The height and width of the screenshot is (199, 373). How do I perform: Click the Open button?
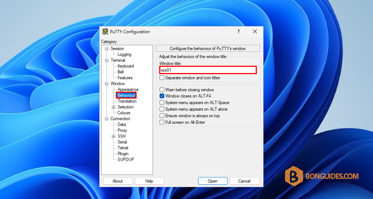pyautogui.click(x=212, y=181)
